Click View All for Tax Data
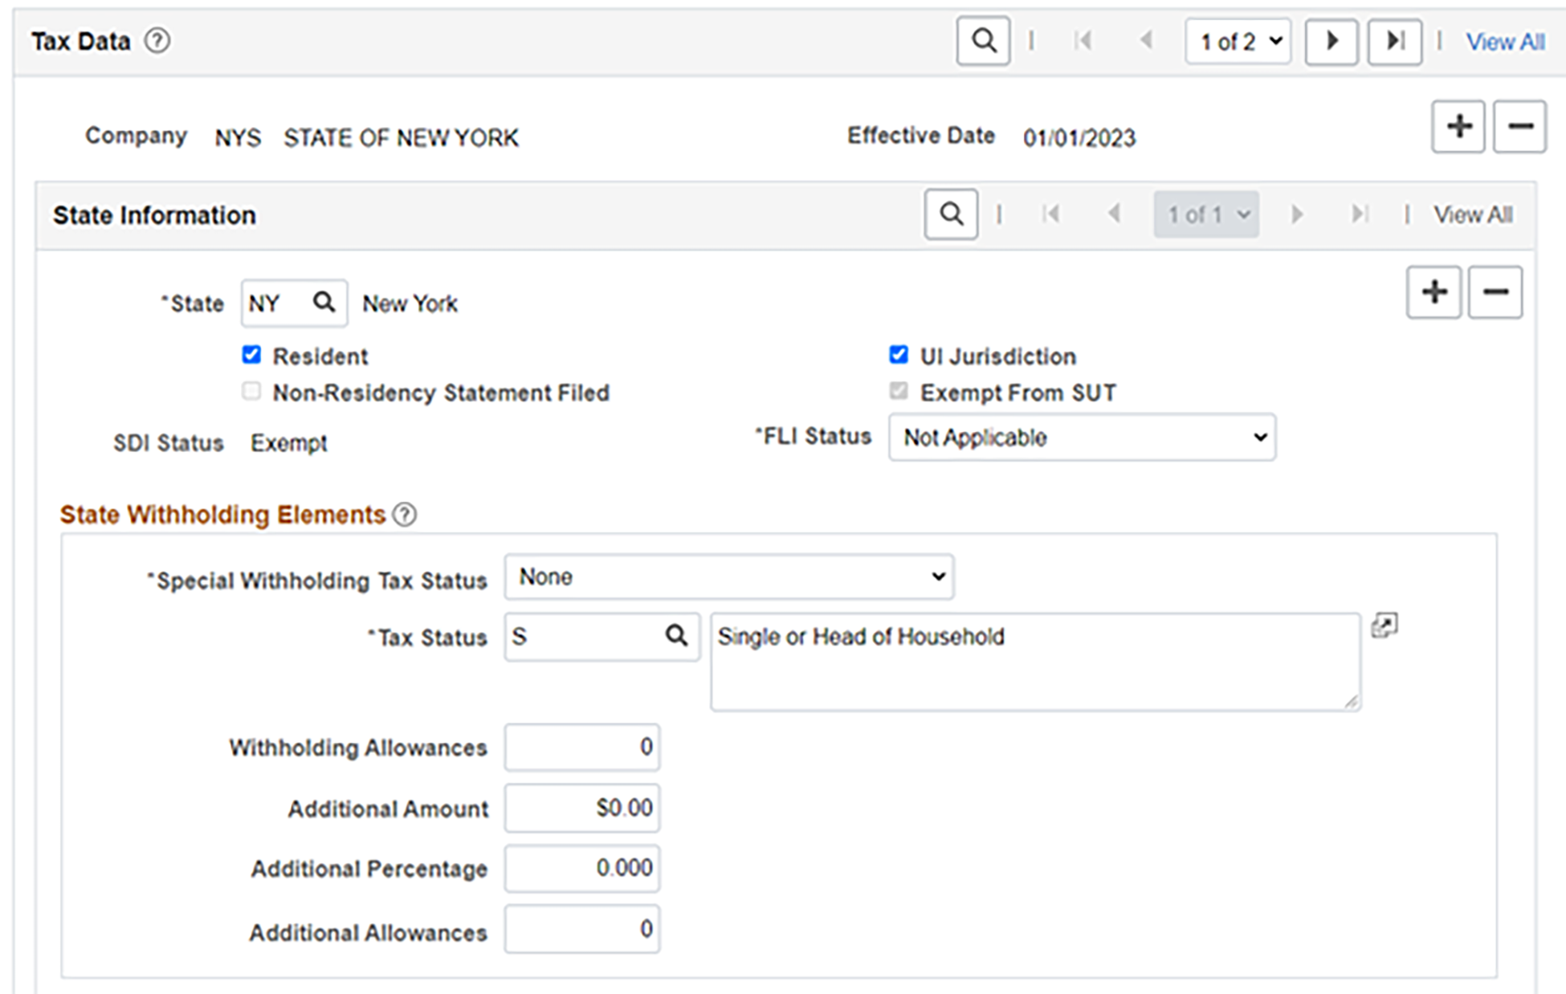Image resolution: width=1566 pixels, height=994 pixels. [x=1504, y=41]
